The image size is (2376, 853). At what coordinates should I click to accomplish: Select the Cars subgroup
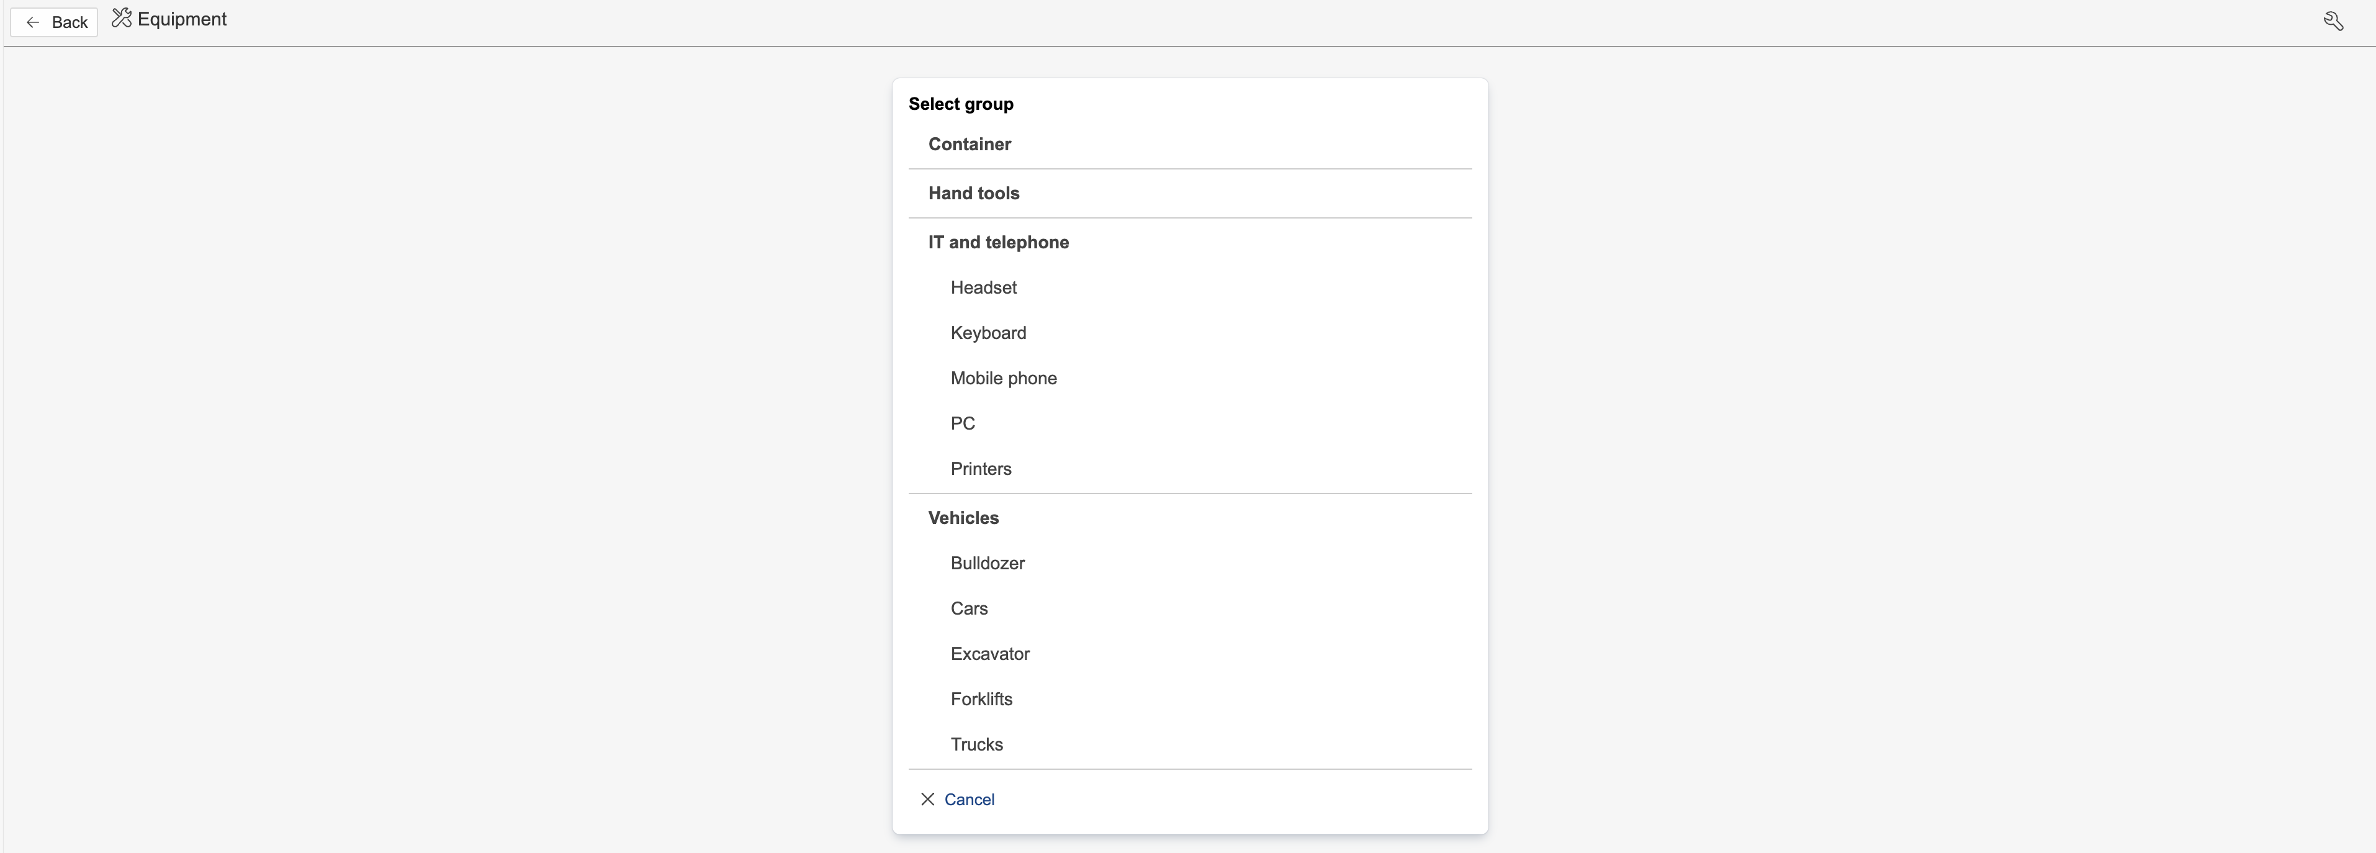click(x=968, y=608)
